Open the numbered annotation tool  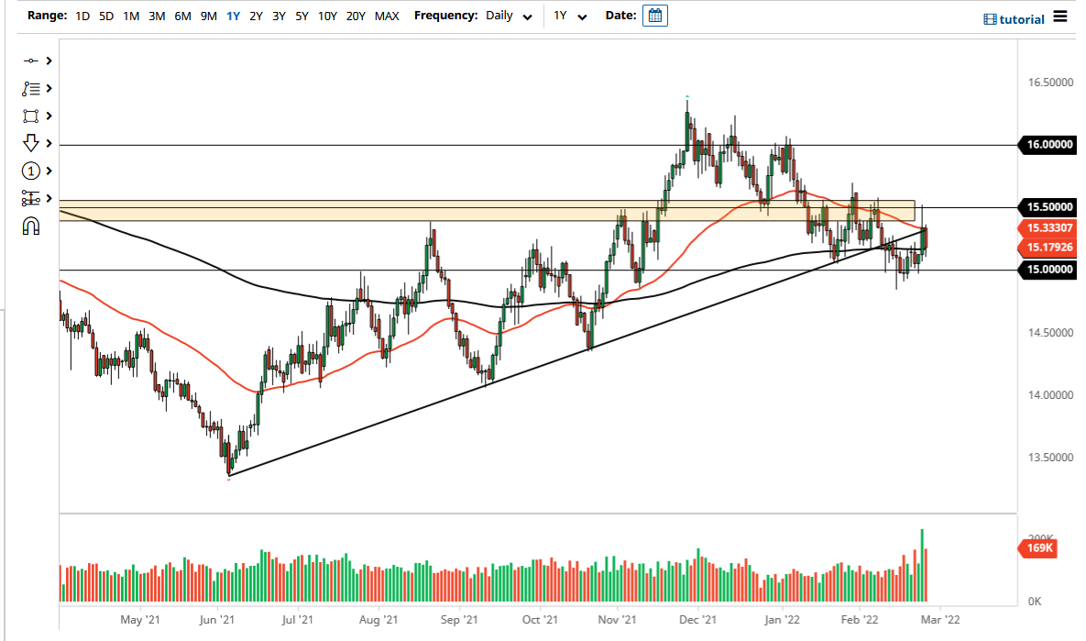pyautogui.click(x=31, y=171)
